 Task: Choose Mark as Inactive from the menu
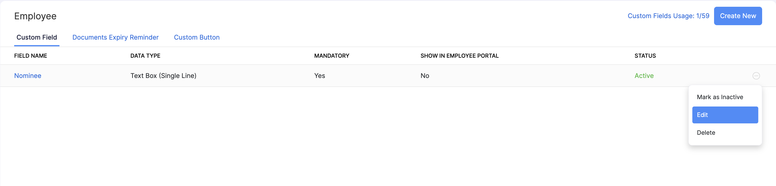(x=720, y=97)
